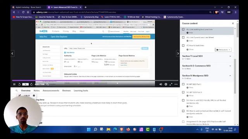Mute the video with the volume icon
The image size is (248, 139).
click(x=161, y=84)
